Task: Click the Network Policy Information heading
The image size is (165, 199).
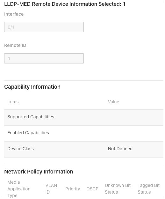Action: pyautogui.click(x=39, y=172)
